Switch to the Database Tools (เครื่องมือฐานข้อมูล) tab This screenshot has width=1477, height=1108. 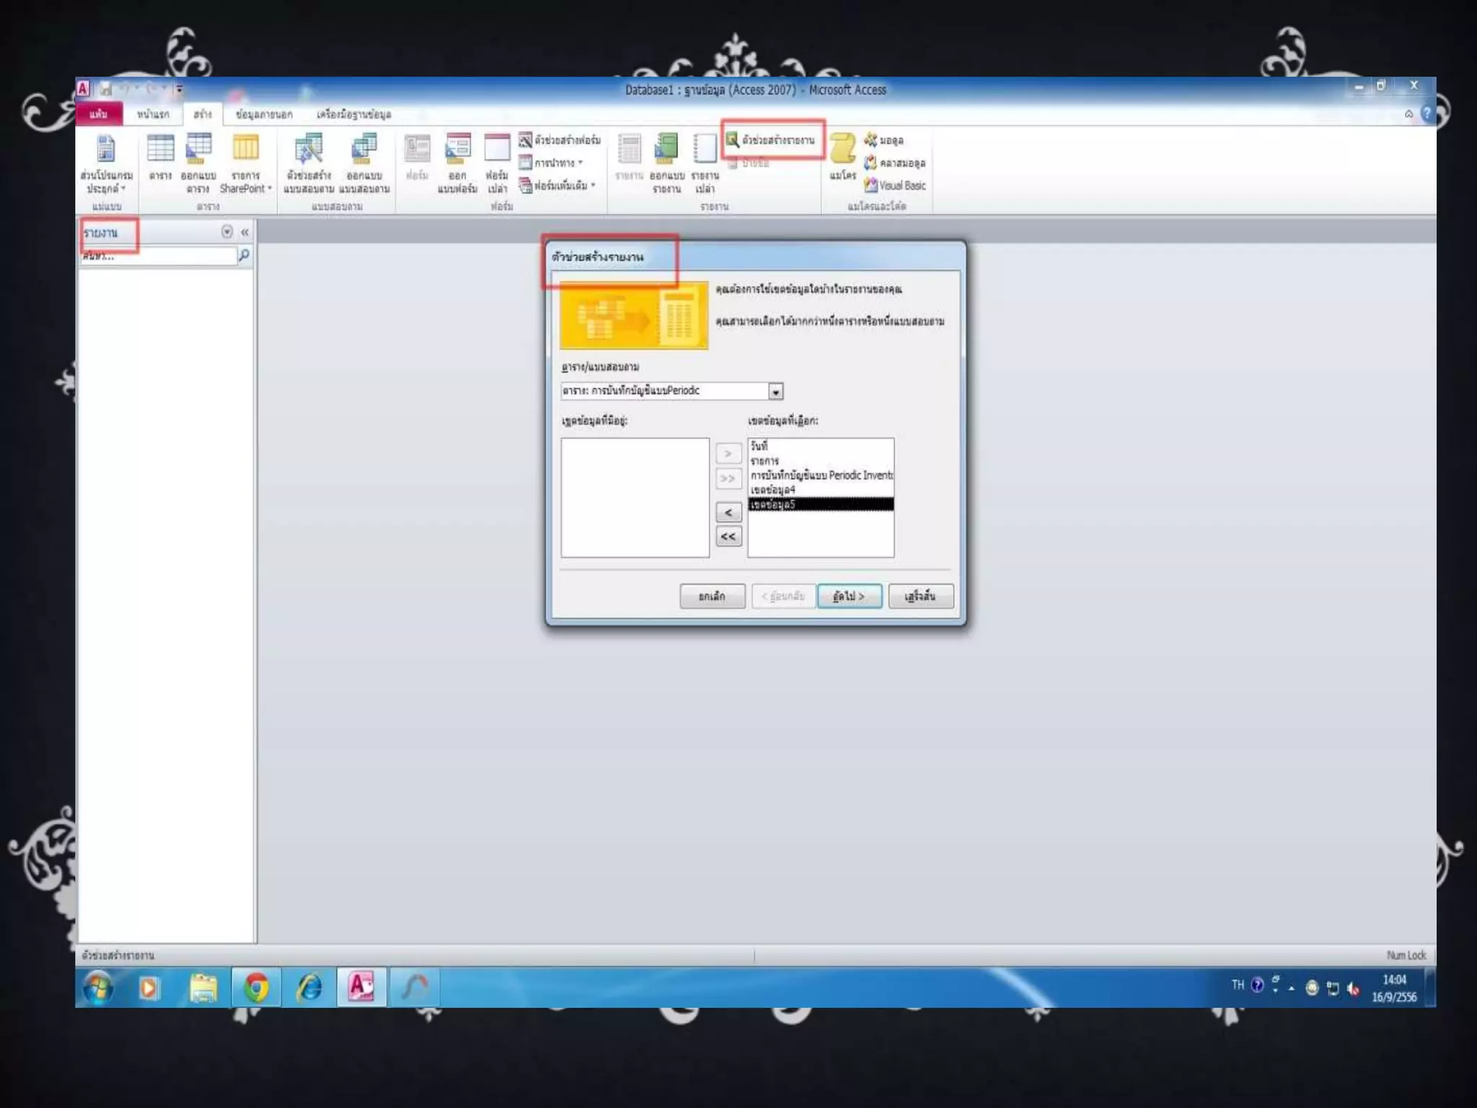tap(353, 114)
